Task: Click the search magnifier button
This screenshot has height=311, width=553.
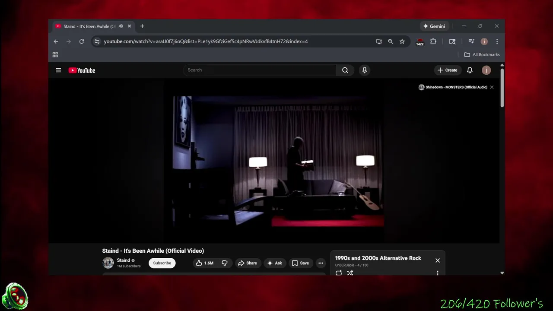Action: [345, 70]
